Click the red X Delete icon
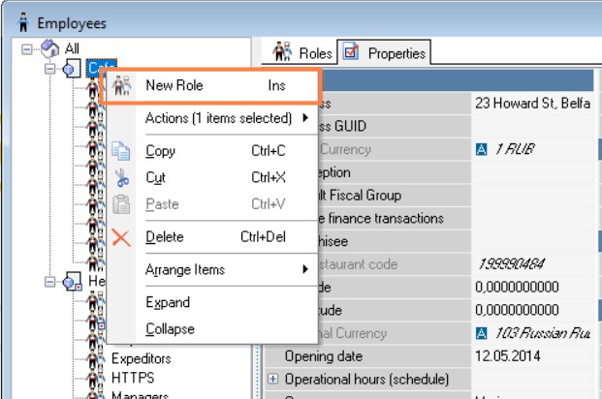This screenshot has height=399, width=602. [121, 237]
